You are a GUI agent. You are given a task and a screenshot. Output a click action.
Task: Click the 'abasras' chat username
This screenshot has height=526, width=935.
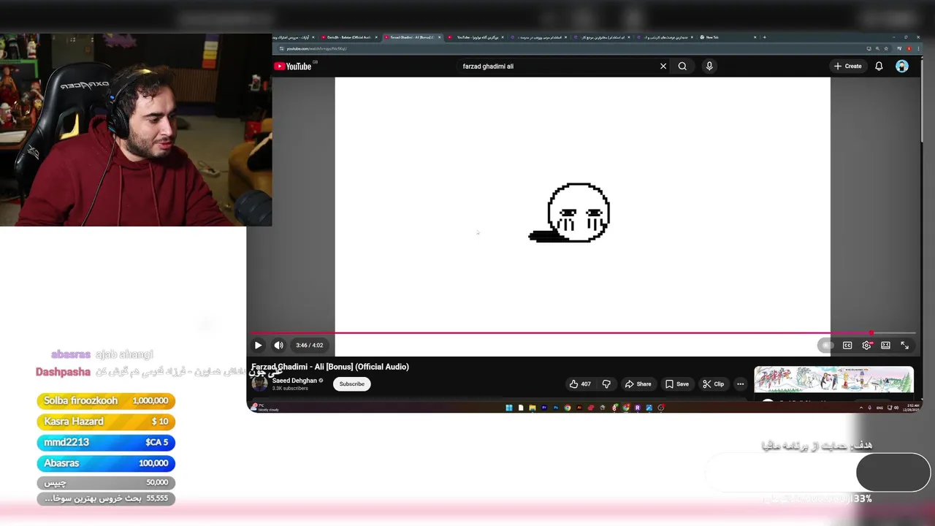tap(71, 354)
